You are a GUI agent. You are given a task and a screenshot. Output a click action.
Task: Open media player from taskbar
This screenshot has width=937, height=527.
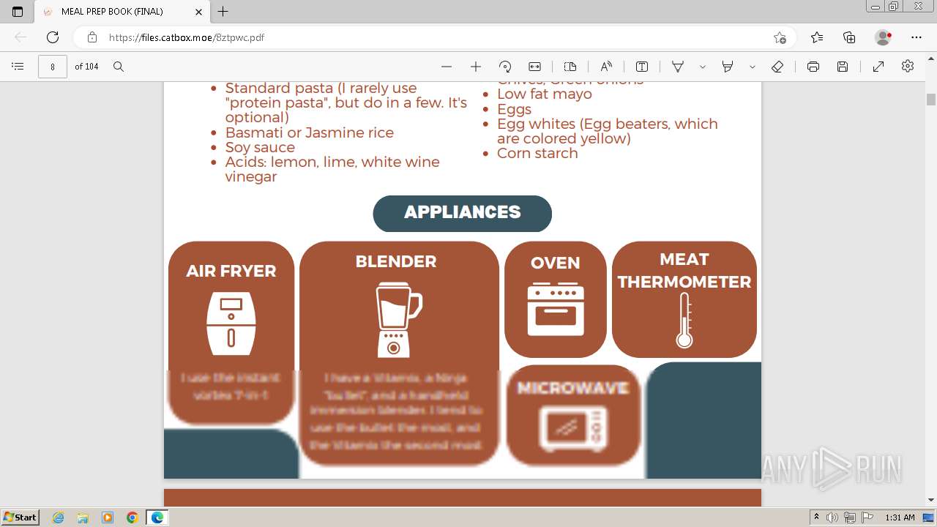pos(108,517)
